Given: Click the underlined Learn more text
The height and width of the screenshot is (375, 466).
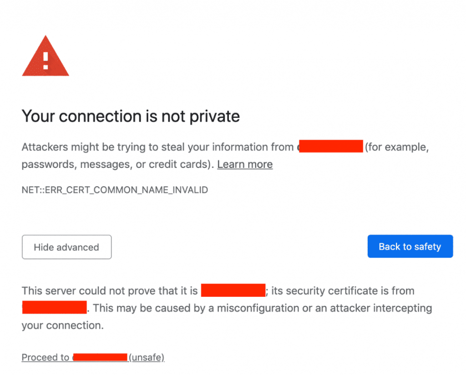Looking at the screenshot, I should (x=245, y=164).
